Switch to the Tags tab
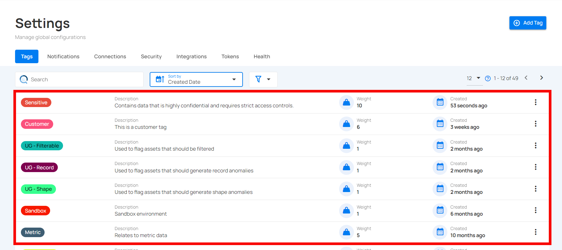Viewport: 562px width, 250px height. (27, 56)
